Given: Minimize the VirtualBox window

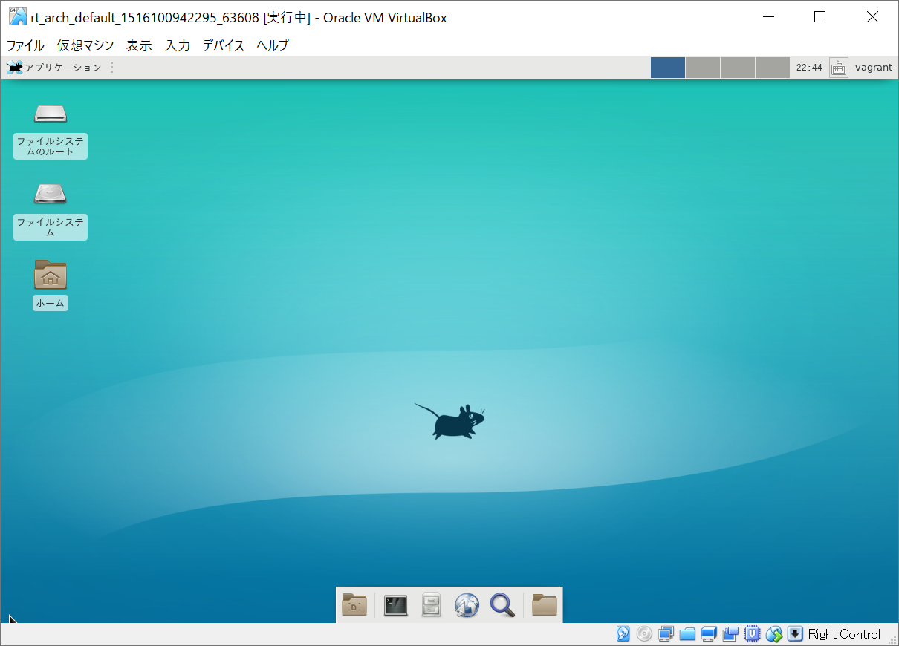Looking at the screenshot, I should (x=768, y=17).
